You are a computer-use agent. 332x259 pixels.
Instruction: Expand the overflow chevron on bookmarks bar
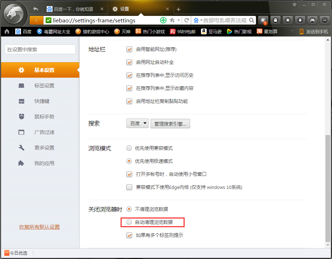click(x=292, y=30)
